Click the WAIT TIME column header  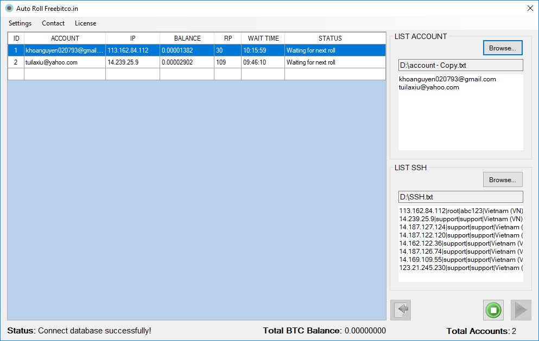point(263,38)
